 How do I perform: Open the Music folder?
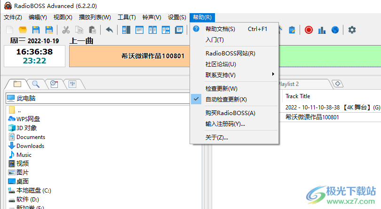point(20,155)
